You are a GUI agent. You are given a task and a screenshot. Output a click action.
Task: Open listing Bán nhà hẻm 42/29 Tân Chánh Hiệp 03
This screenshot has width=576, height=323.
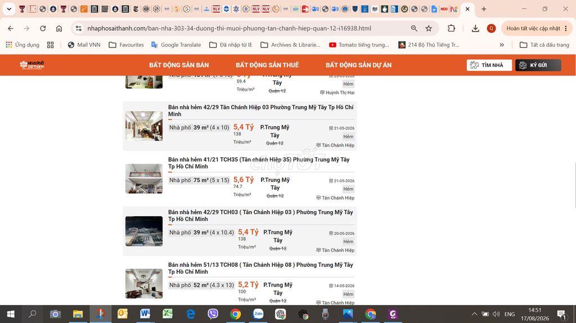tap(260, 111)
